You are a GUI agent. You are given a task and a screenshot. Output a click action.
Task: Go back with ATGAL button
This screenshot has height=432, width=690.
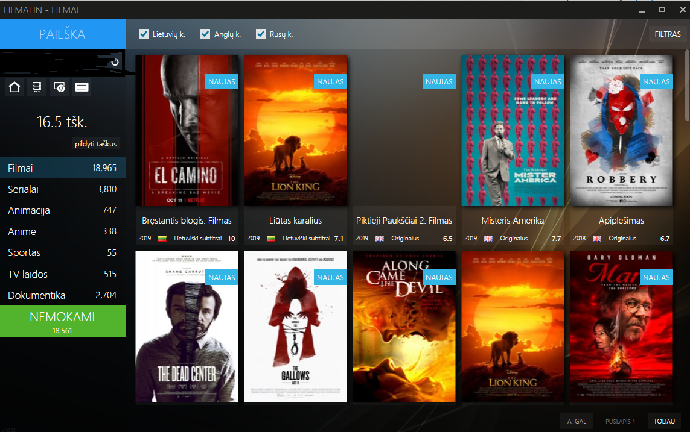pos(577,421)
